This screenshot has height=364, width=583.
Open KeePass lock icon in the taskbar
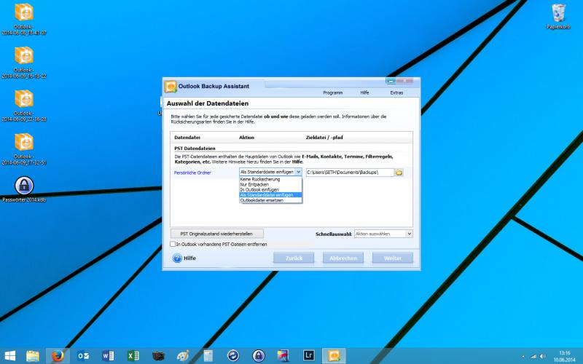coord(258,356)
